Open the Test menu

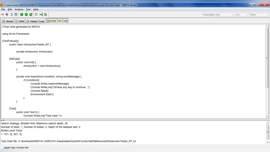pos(28,9)
